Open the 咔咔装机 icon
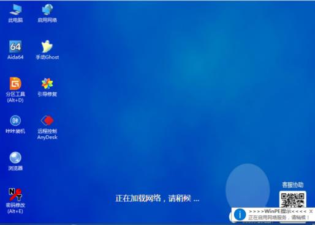 point(15,124)
